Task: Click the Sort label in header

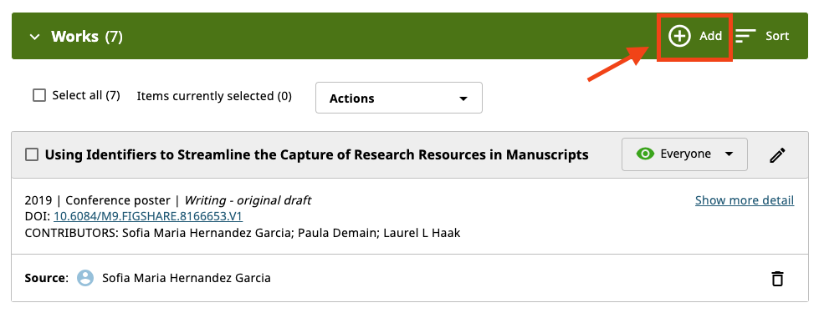Action: pos(777,36)
